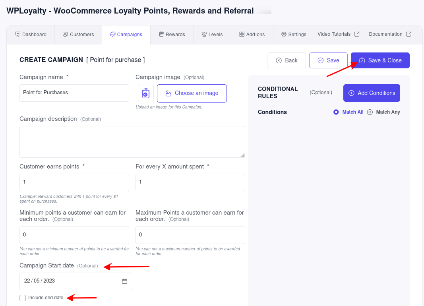Click the WPLoyalty page title

(130, 11)
